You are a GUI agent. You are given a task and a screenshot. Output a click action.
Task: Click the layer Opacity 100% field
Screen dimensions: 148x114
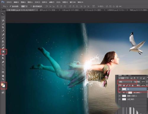point(143,82)
